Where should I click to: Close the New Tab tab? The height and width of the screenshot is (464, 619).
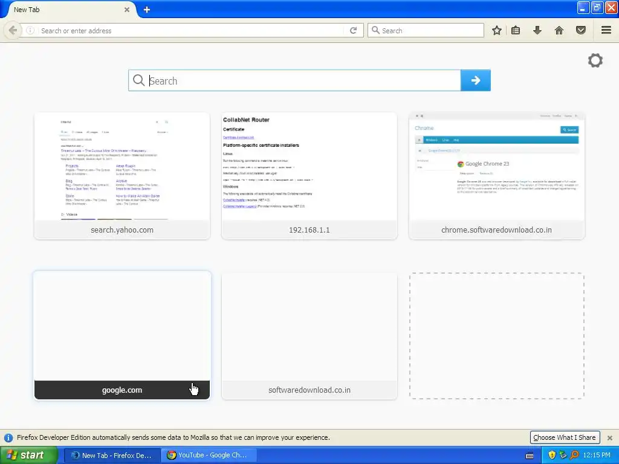[127, 10]
